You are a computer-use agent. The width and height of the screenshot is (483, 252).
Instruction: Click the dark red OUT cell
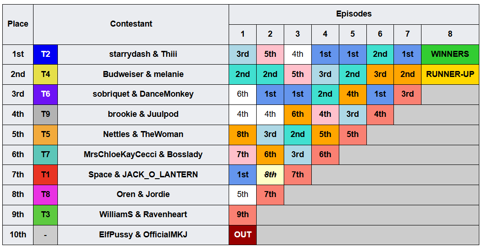tap(242, 235)
